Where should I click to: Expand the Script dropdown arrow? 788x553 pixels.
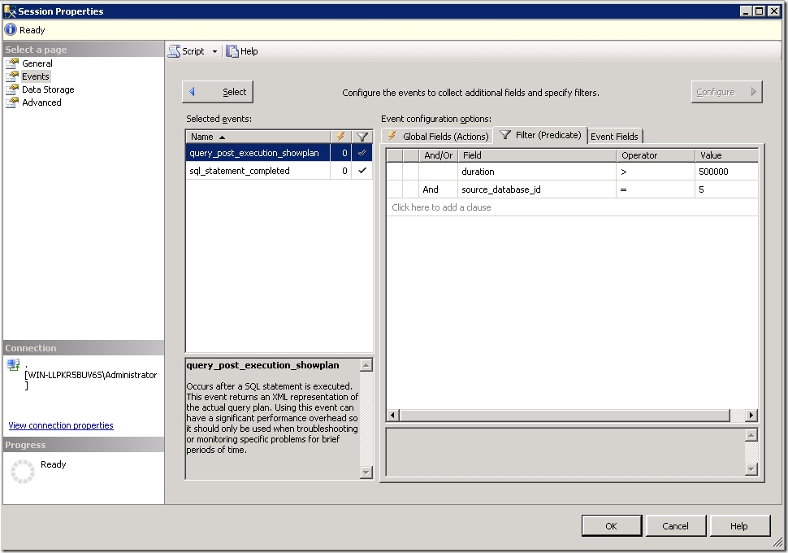[x=214, y=51]
